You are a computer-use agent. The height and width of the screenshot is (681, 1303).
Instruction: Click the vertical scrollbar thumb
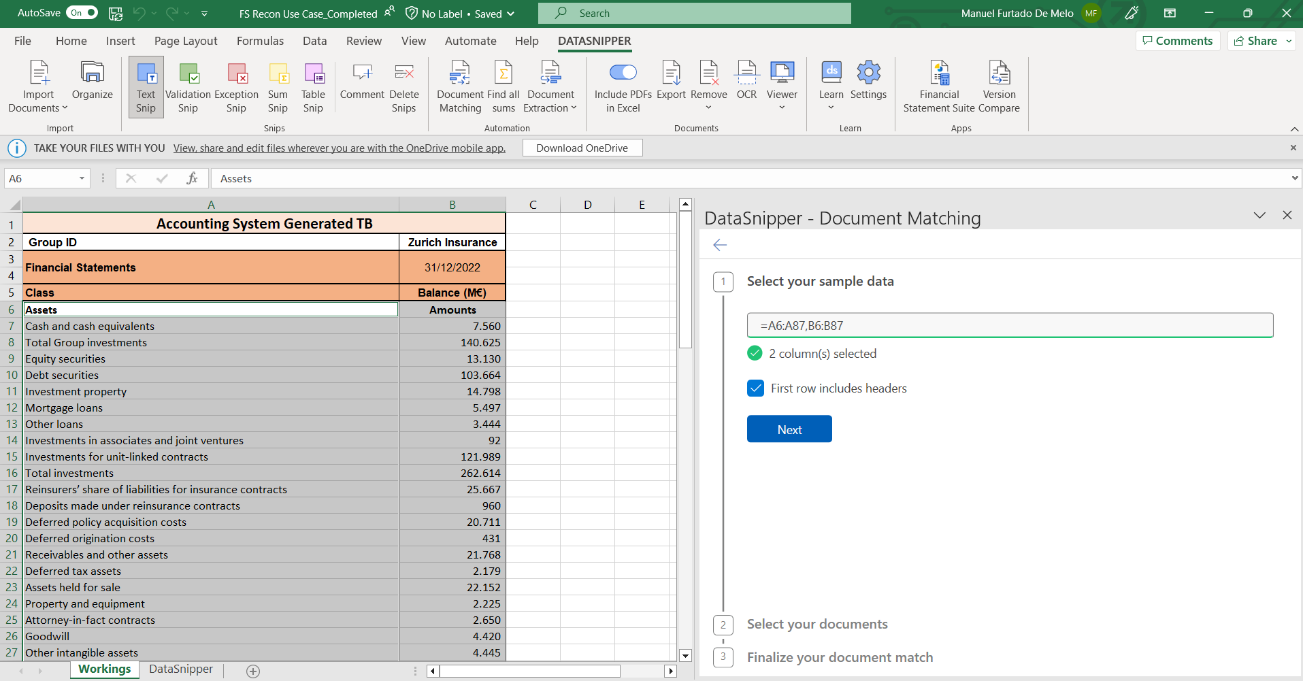click(x=685, y=279)
